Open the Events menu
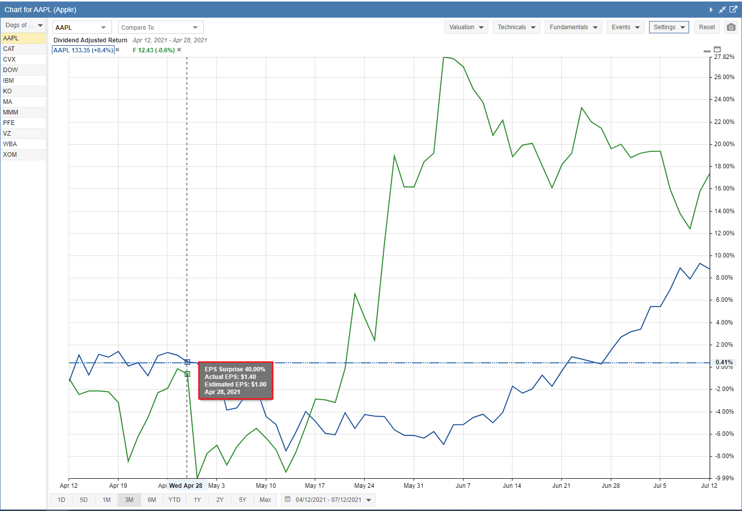This screenshot has height=511, width=742. 625,27
